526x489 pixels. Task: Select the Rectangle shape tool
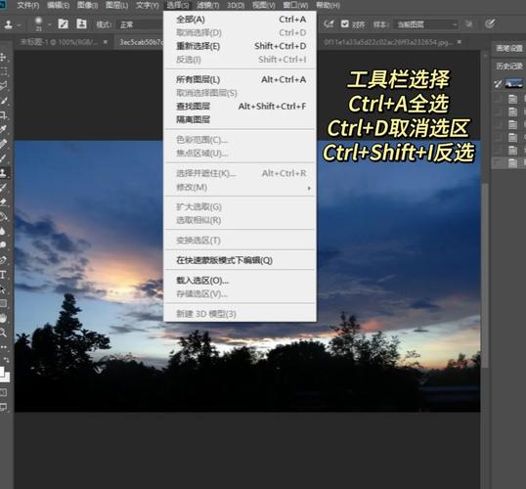[x=3, y=303]
